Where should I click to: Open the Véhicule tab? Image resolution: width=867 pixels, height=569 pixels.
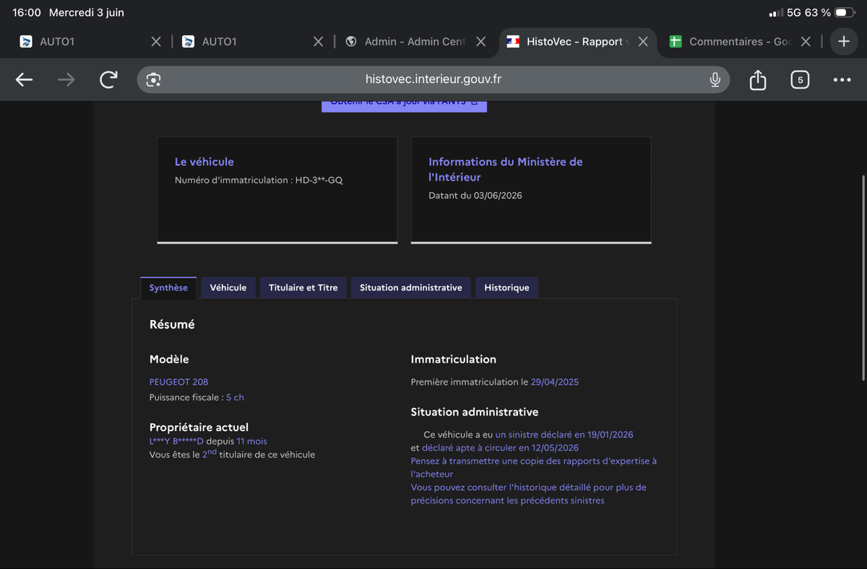tap(228, 287)
